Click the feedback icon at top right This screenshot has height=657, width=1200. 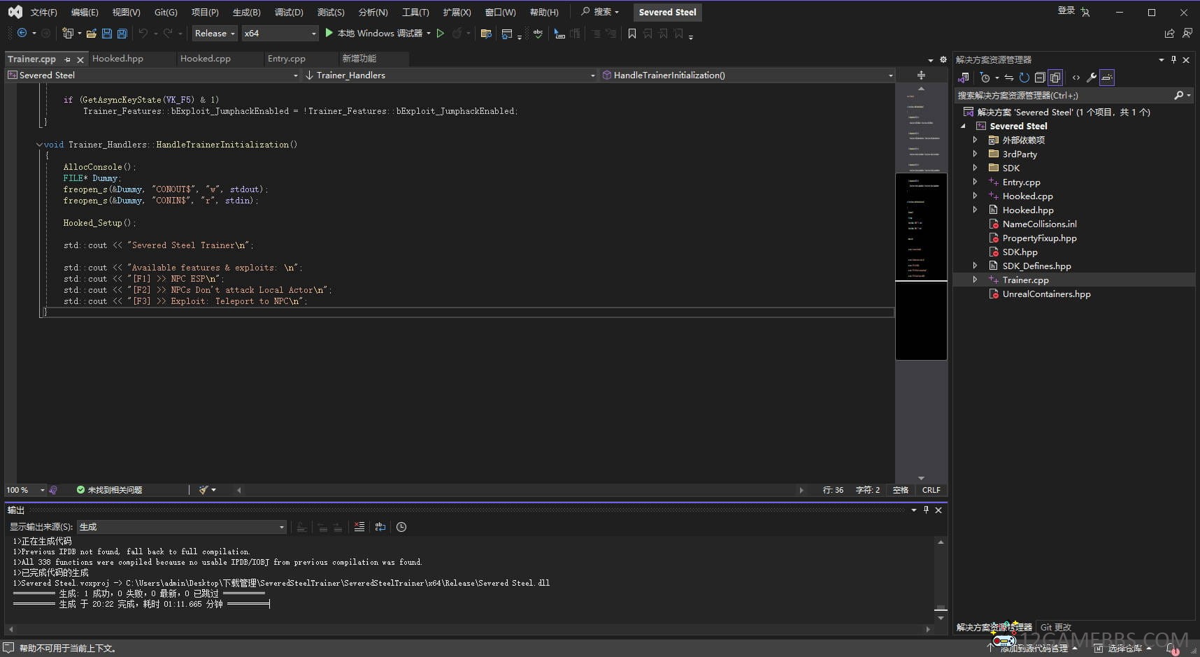(1187, 33)
